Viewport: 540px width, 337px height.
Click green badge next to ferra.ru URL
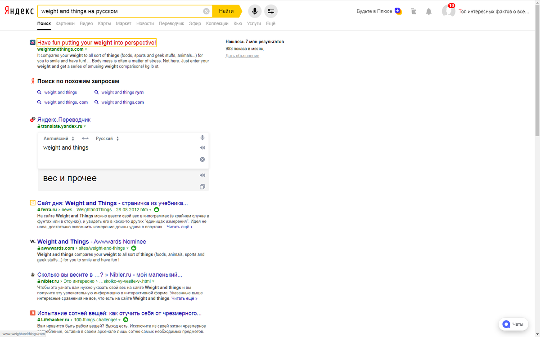pos(157,210)
